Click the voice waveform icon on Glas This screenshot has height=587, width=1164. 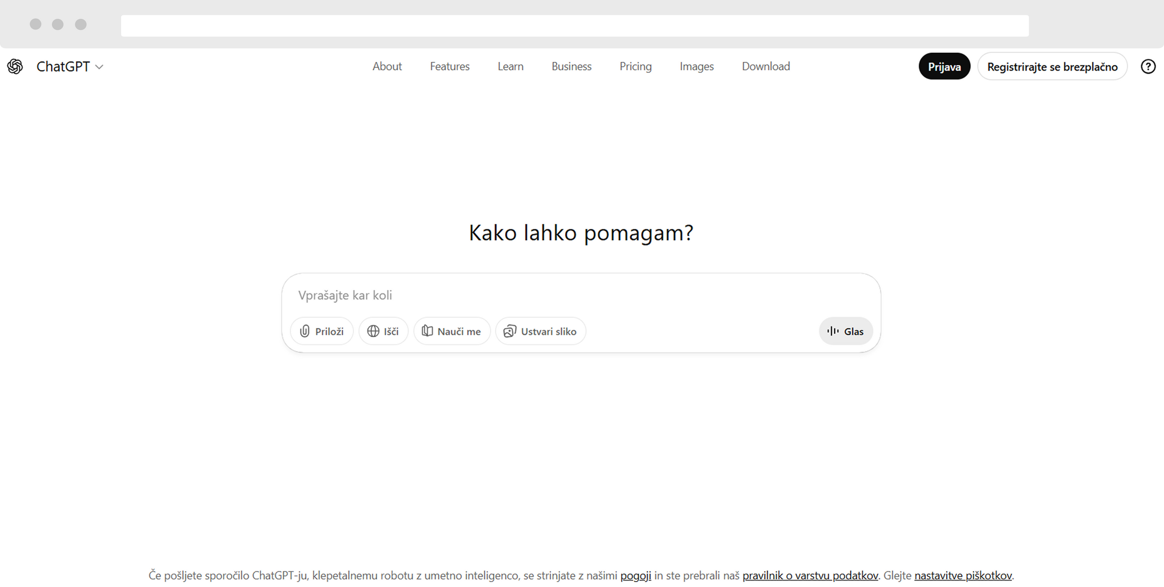click(x=833, y=331)
